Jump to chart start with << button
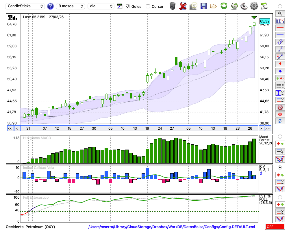This screenshot has width=289, height=231. (x=10, y=128)
